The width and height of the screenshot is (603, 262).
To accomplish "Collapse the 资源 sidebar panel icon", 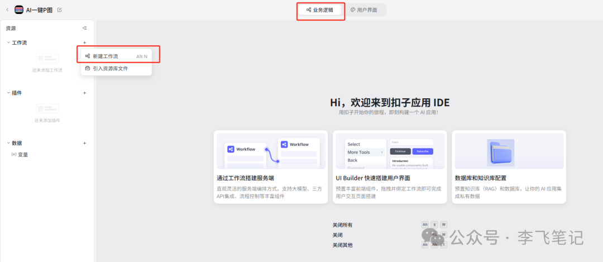I will click(85, 28).
